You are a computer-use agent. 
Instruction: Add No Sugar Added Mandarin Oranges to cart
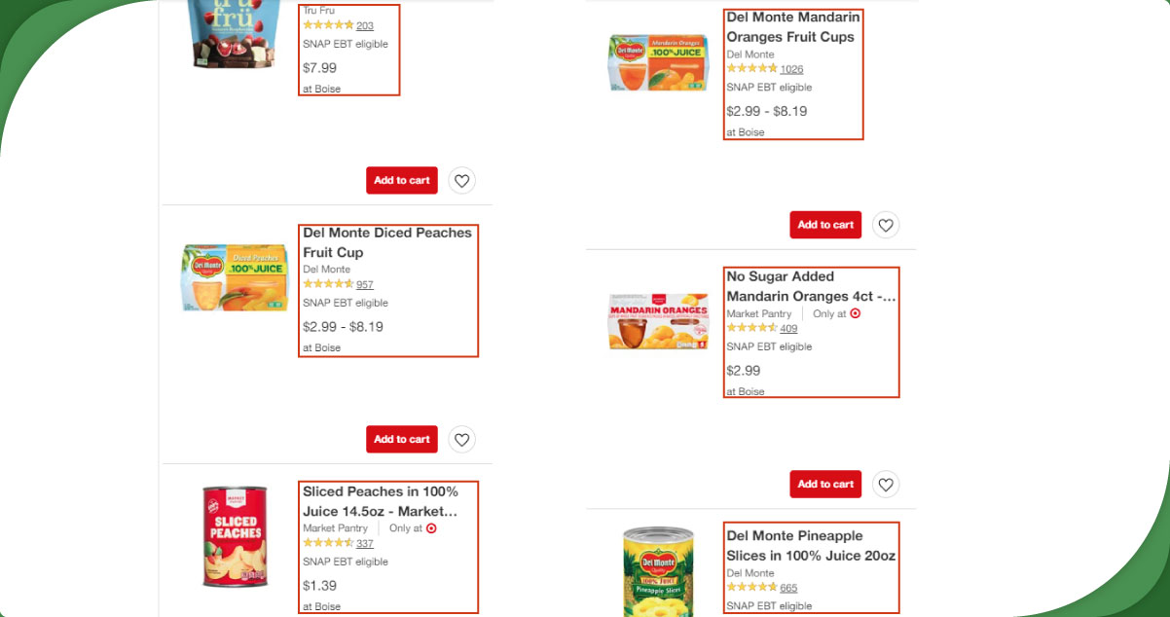(825, 484)
